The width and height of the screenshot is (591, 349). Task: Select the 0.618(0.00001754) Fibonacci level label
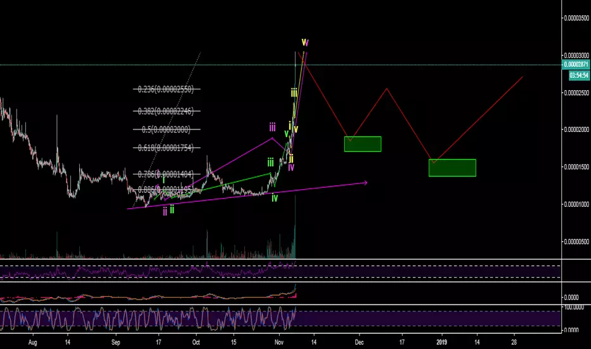pyautogui.click(x=166, y=148)
